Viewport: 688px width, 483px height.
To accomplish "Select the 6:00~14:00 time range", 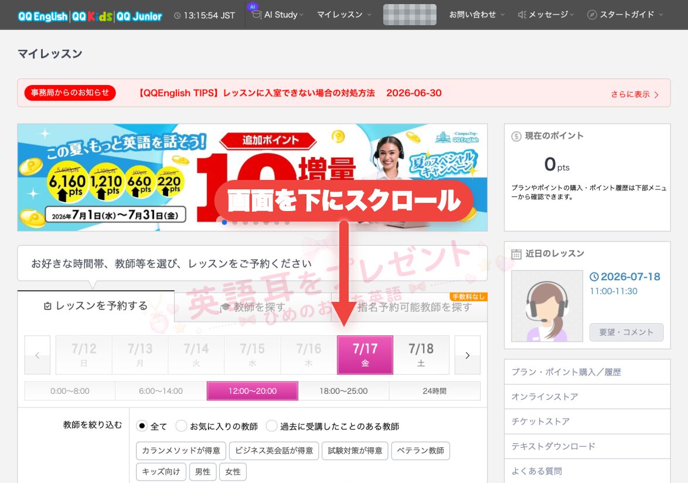I will [161, 391].
